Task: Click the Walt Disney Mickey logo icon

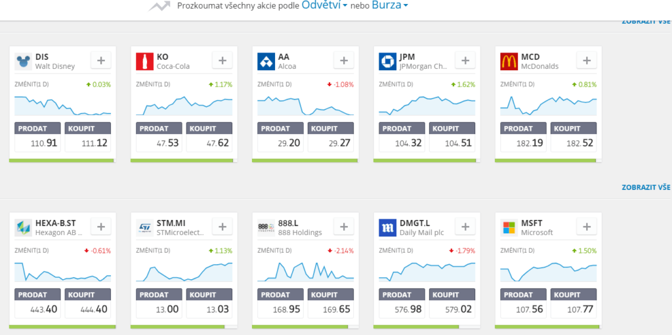Action: [x=24, y=62]
